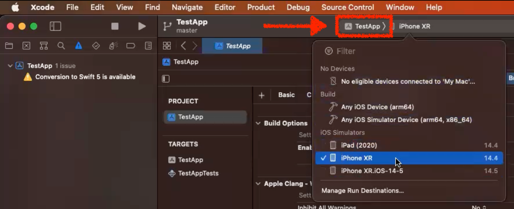514x209 pixels.
Task: Open the File menu
Action: click(72, 7)
